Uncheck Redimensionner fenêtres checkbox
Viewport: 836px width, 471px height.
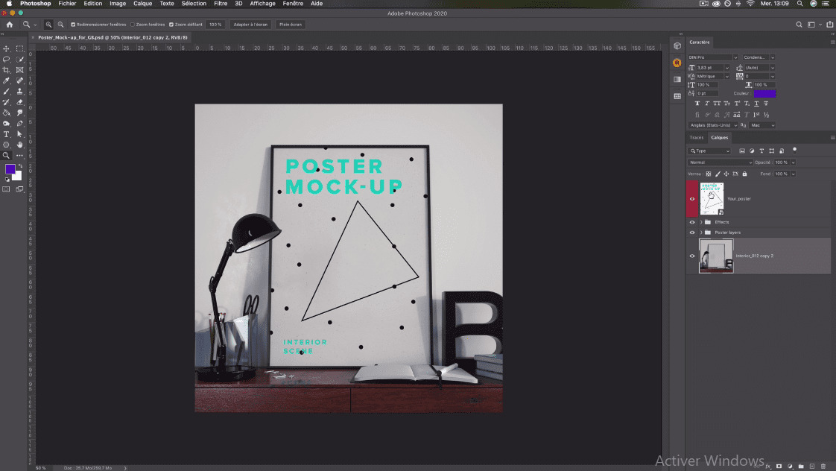(73, 25)
